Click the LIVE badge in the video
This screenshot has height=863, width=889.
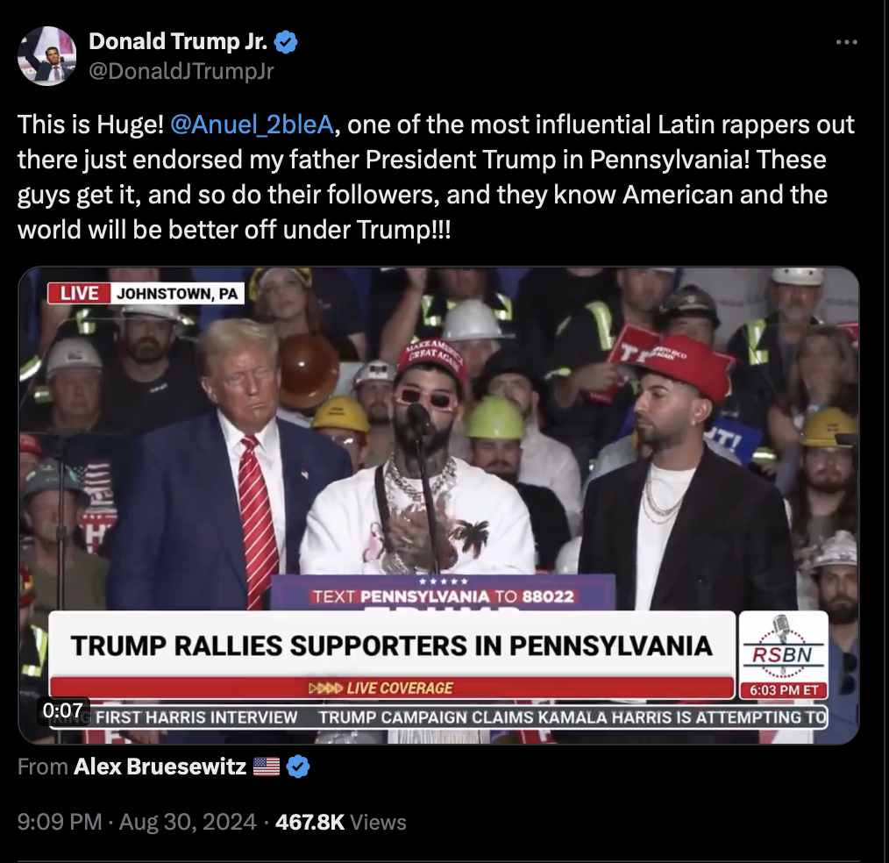point(79,293)
